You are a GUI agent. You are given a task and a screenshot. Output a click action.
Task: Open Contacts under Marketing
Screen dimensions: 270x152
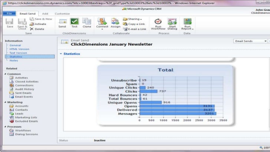(x=22, y=110)
